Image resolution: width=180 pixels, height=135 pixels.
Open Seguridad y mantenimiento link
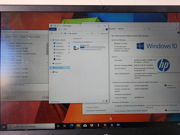pos(96,111)
